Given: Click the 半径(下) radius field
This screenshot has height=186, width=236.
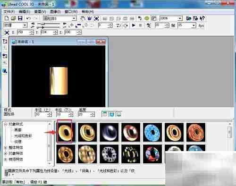Looking at the screenshot, I should [x=65, y=115].
